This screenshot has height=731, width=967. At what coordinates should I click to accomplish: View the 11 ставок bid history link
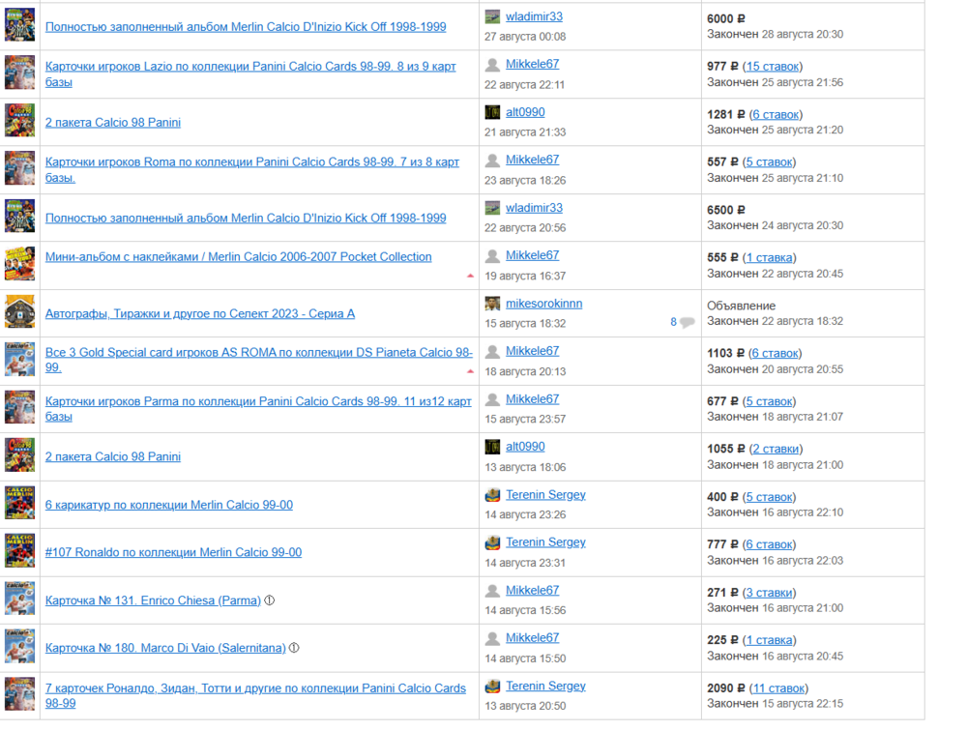[x=778, y=688]
